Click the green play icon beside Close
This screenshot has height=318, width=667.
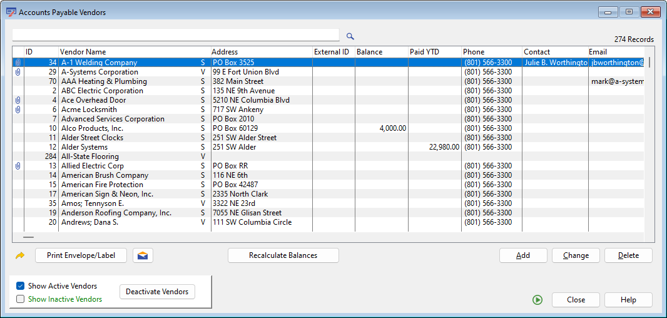[537, 300]
